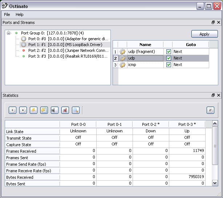Stop transmit using the stop icon
Screen dimensions: 223x198
23,110
